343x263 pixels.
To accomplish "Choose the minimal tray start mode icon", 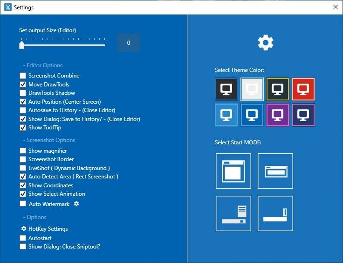I will coord(275,213).
